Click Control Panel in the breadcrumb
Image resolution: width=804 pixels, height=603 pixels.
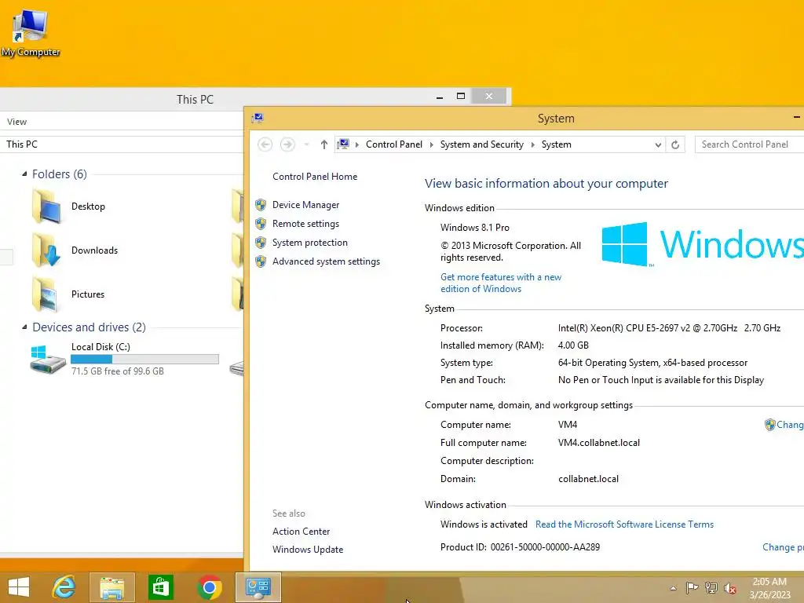coord(394,144)
